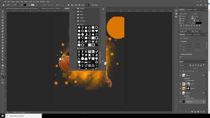The image size is (210, 118).
Task: Create new group folder in Layers
Action: pos(198,111)
